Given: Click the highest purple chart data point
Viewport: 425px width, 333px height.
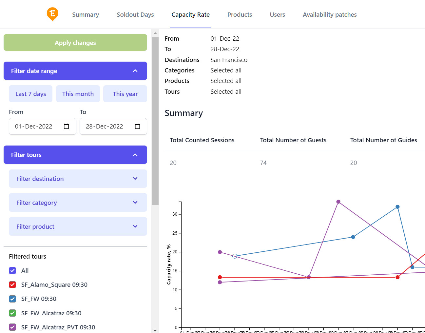Looking at the screenshot, I should 338,202.
